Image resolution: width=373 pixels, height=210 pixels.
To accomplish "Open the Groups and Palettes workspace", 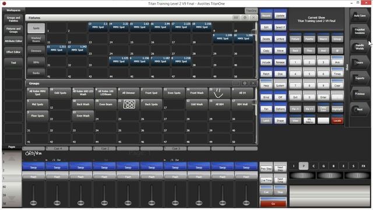I will coord(13,19).
